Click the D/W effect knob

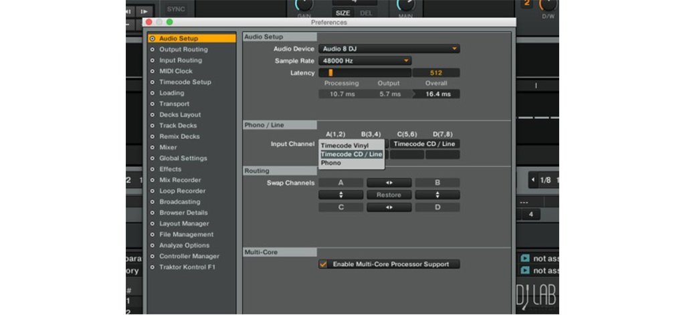[x=547, y=5]
